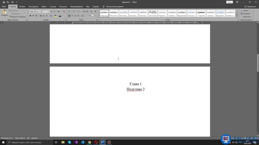Viewport: 259px width, 145px height.
Task: Click the Undo icon in the quick access toolbar
Action: pyautogui.click(x=8, y=2)
